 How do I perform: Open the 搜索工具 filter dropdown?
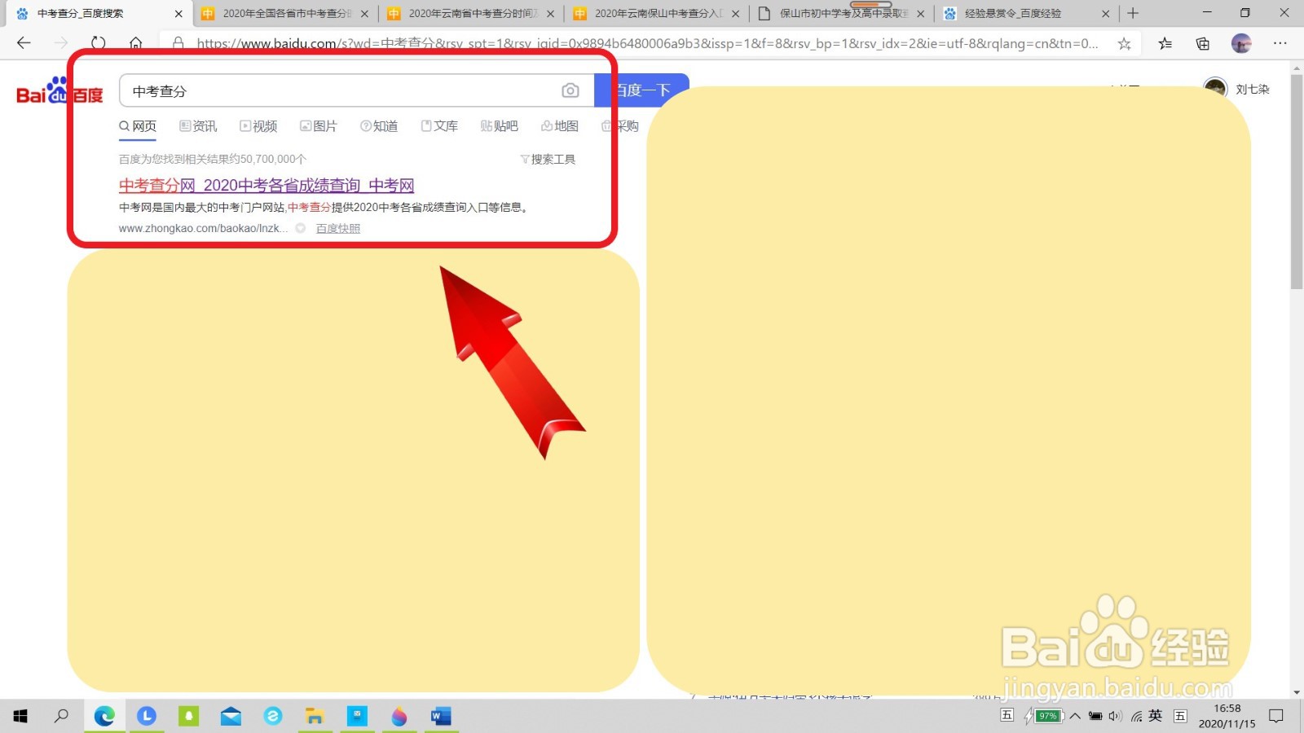point(548,159)
